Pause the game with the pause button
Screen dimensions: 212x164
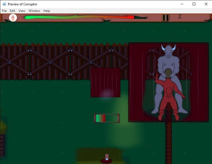coord(166,18)
